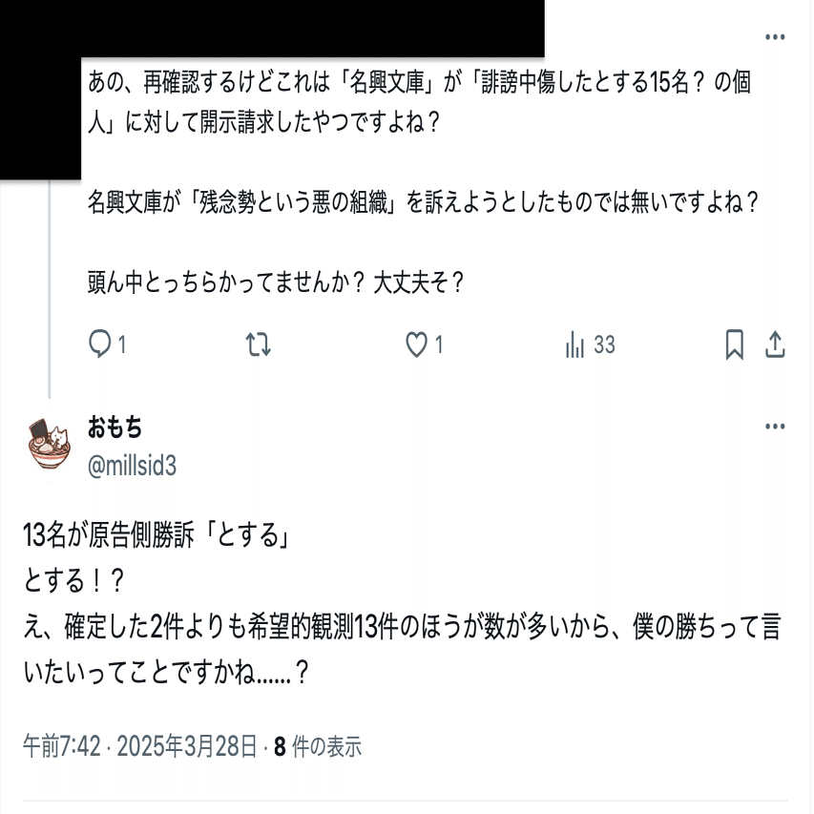Screen dimensions: 814x814
Task: Click the 13名が原告側勝訴「とする」 tweet line
Action: (157, 534)
